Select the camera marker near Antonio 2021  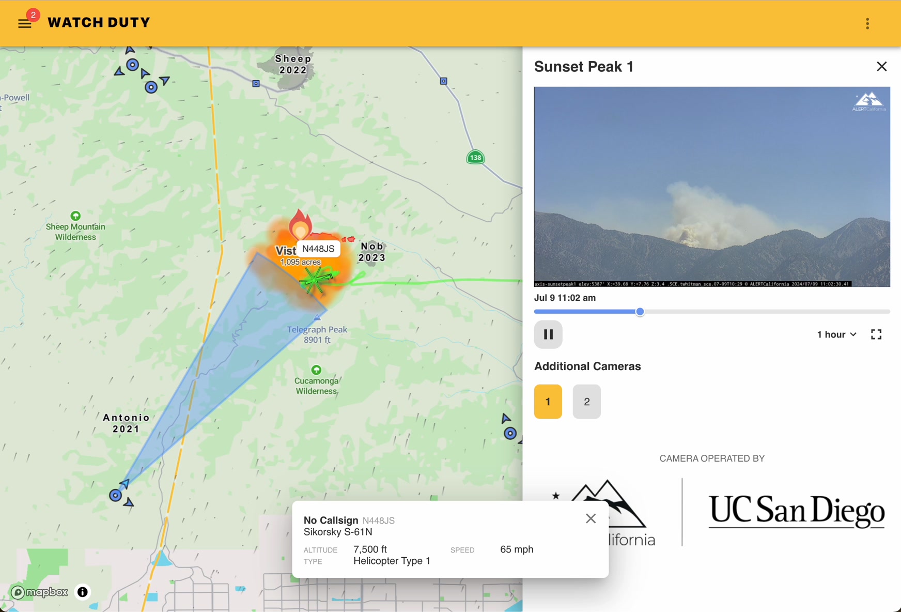click(x=116, y=495)
